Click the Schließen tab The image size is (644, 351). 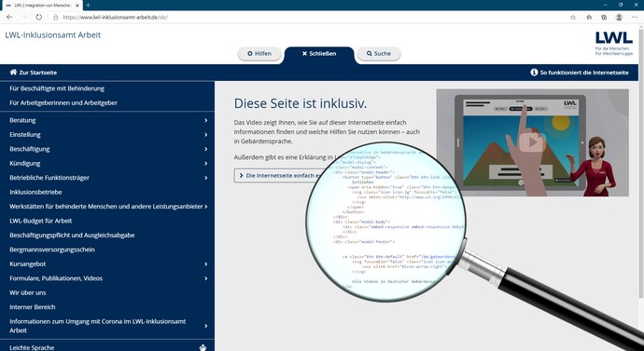318,54
